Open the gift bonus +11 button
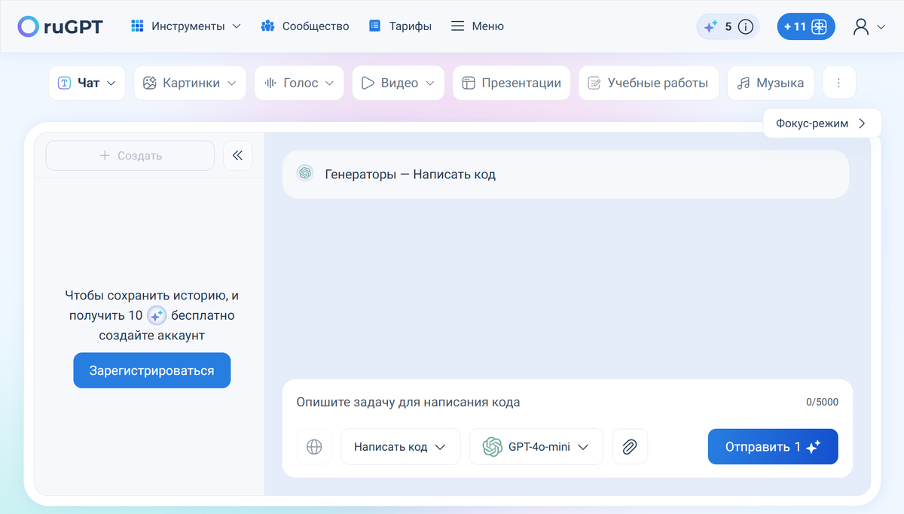 tap(805, 27)
